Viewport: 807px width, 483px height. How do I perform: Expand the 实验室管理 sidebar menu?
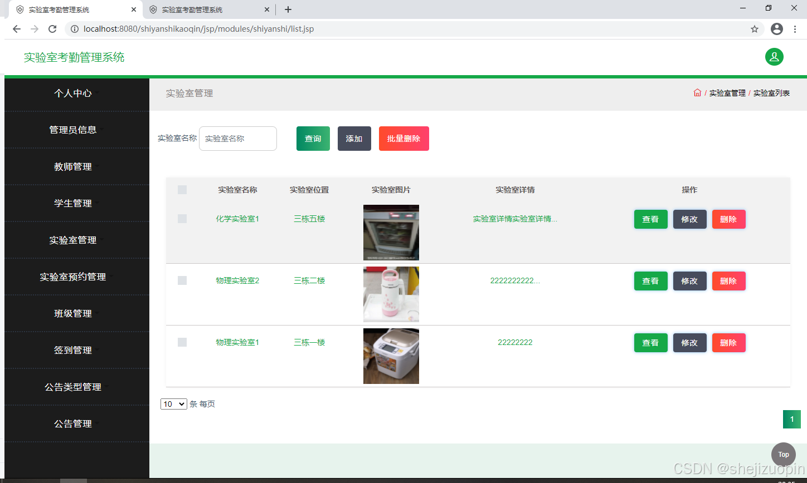pos(73,240)
